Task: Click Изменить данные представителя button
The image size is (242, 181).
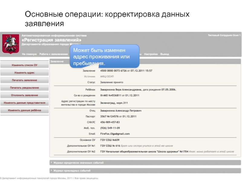Action: [25, 103]
